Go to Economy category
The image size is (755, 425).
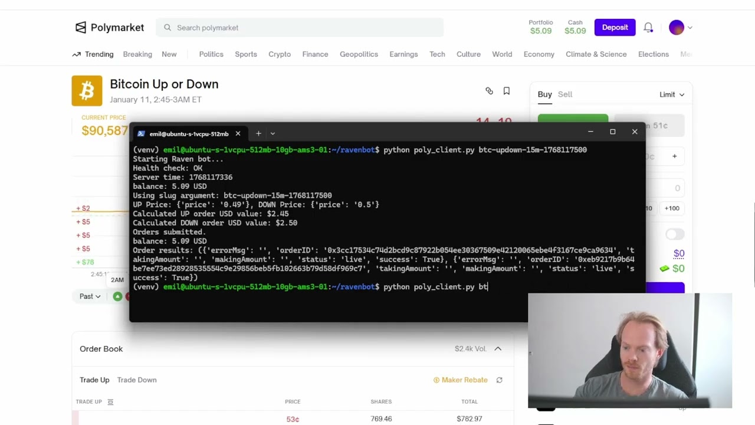[x=539, y=54]
